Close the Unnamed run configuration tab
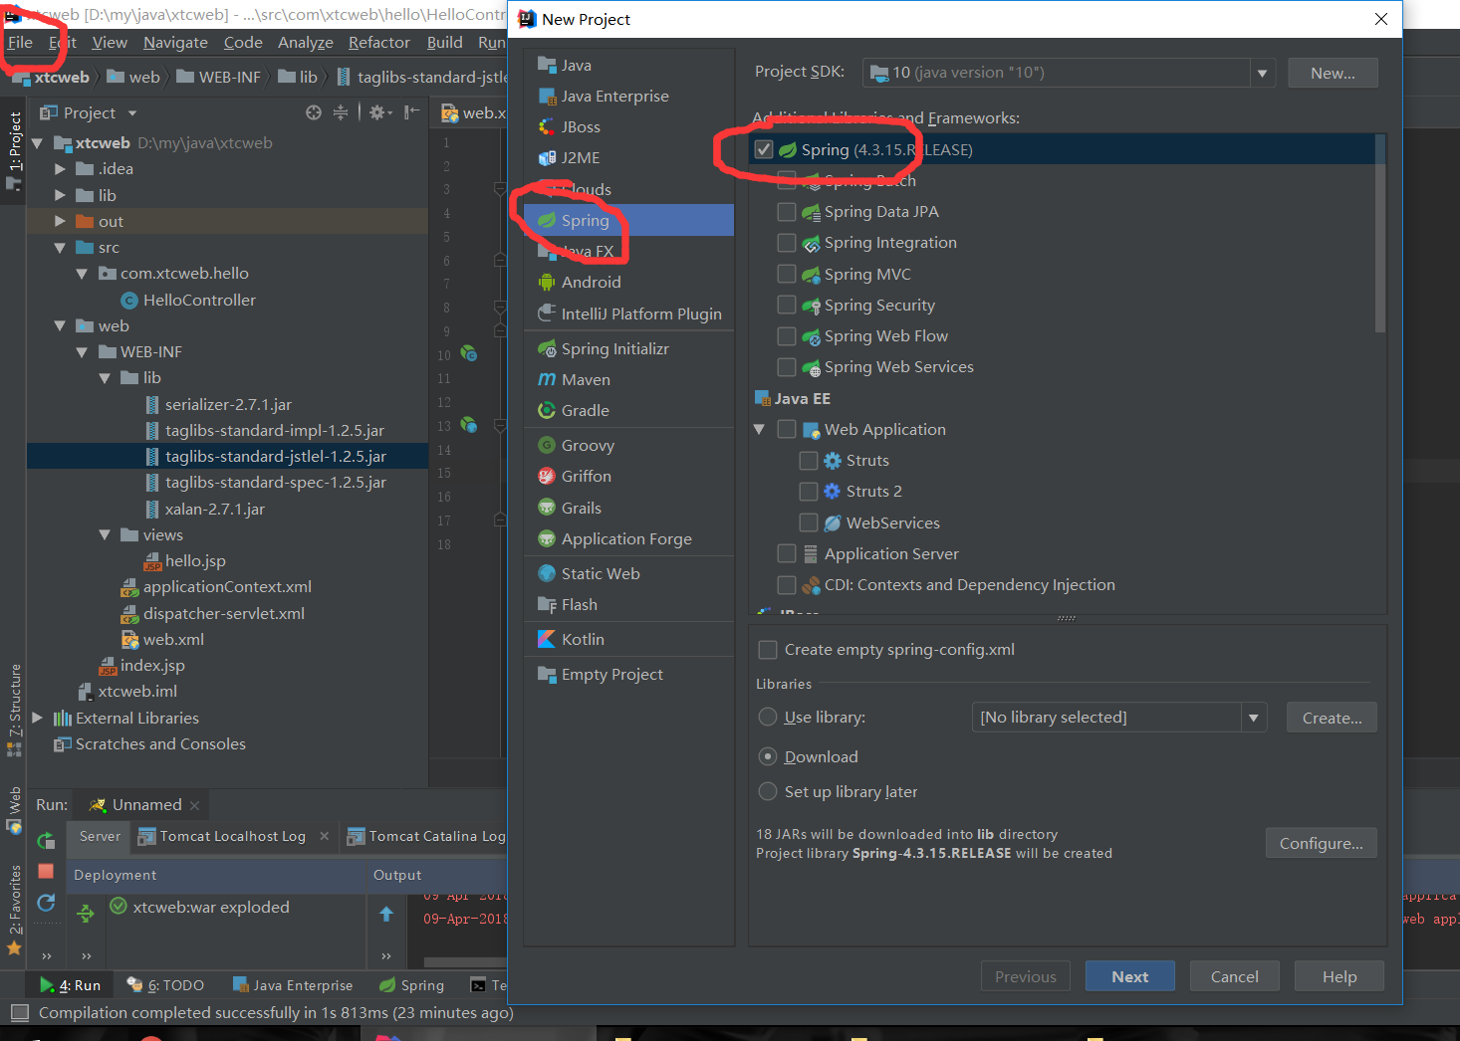The width and height of the screenshot is (1460, 1041). coord(194,805)
